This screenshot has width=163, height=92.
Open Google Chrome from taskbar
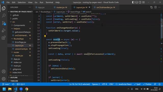26,89
